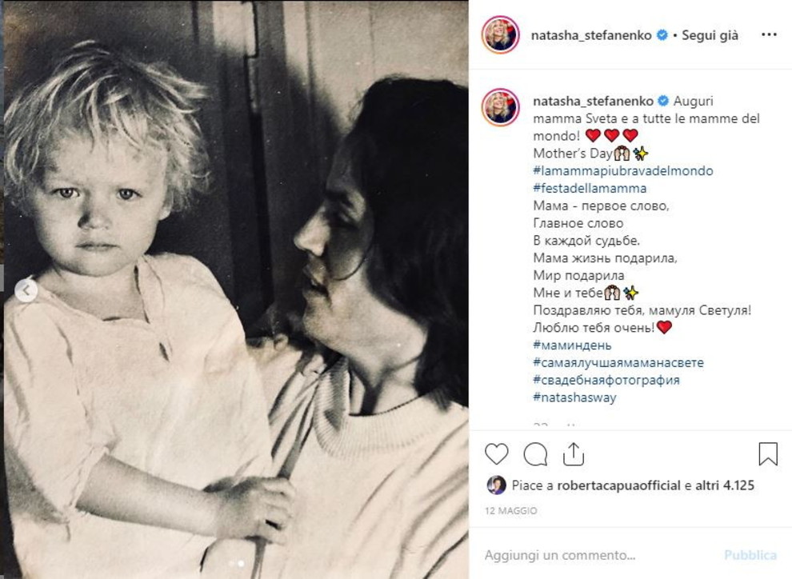The height and width of the screenshot is (579, 792).
Task: Follow the #маминдень hashtag link
Action: [x=572, y=345]
